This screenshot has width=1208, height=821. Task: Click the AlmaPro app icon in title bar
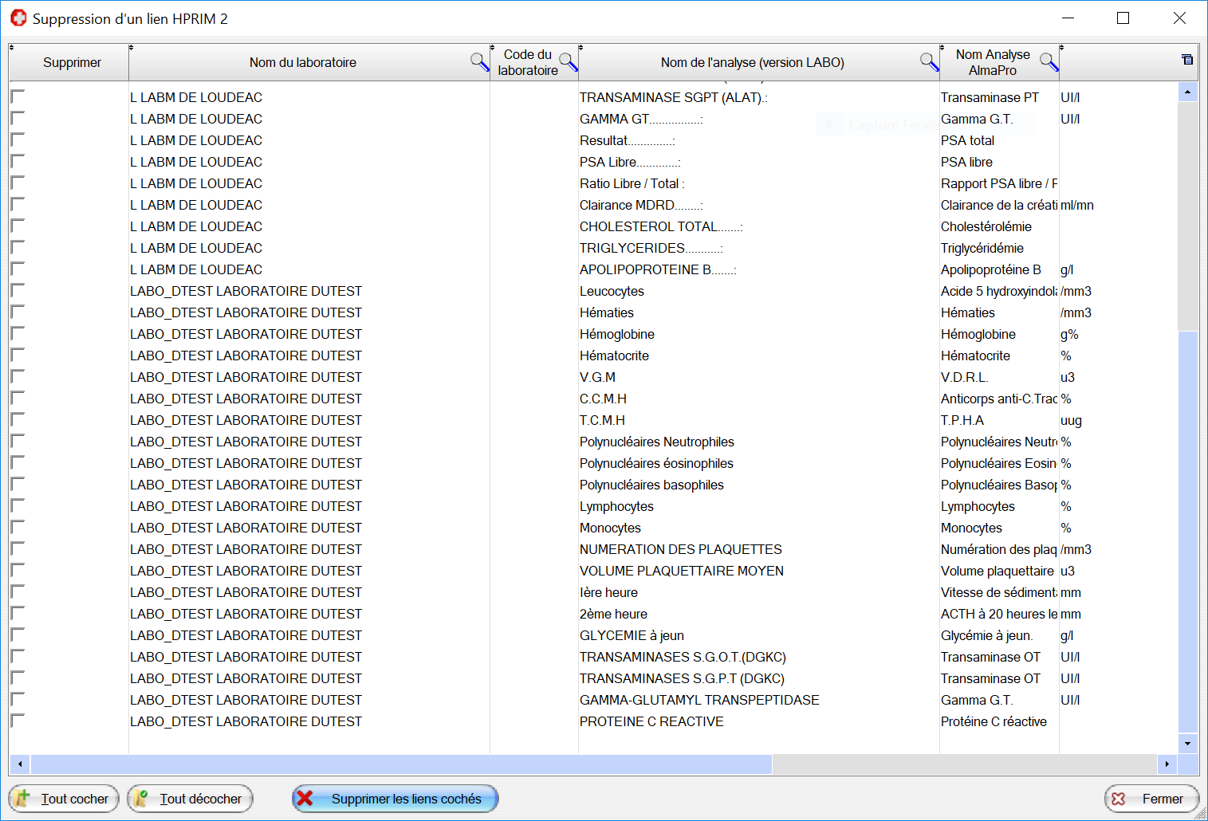[x=18, y=18]
